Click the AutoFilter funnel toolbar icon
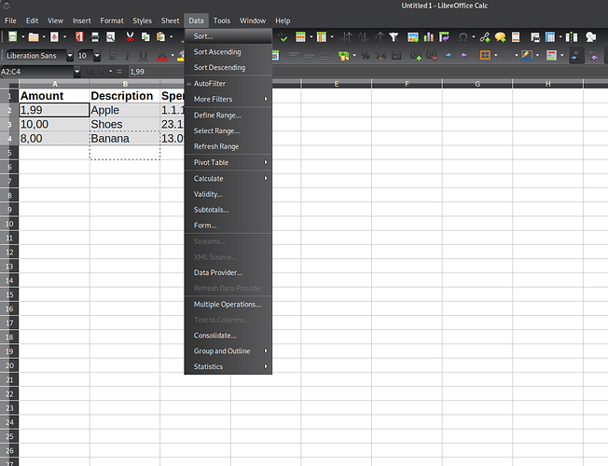The width and height of the screenshot is (608, 466). [x=394, y=37]
